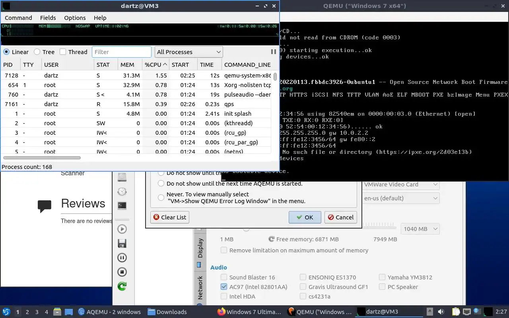Pause the VM using AQEMU pause icon
The width and height of the screenshot is (509, 318).
(122, 258)
